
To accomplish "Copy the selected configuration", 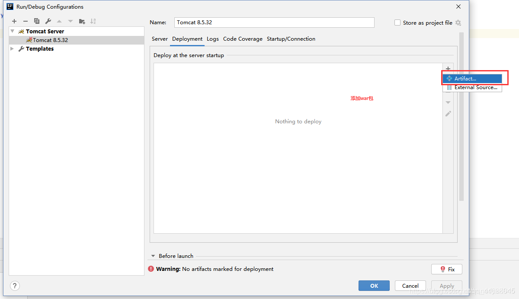I will click(37, 21).
